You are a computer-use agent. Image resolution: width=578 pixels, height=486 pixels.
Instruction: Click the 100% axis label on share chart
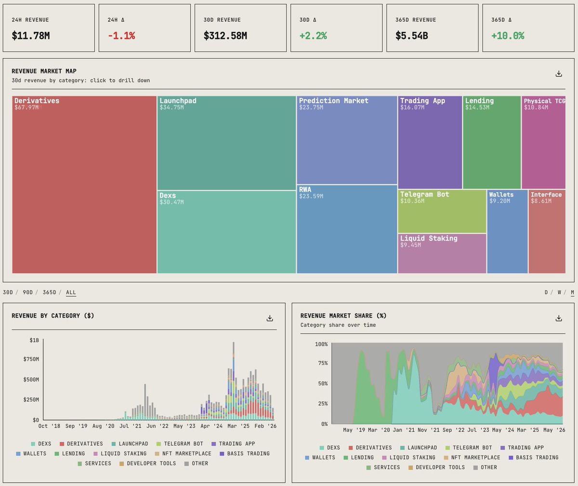321,344
